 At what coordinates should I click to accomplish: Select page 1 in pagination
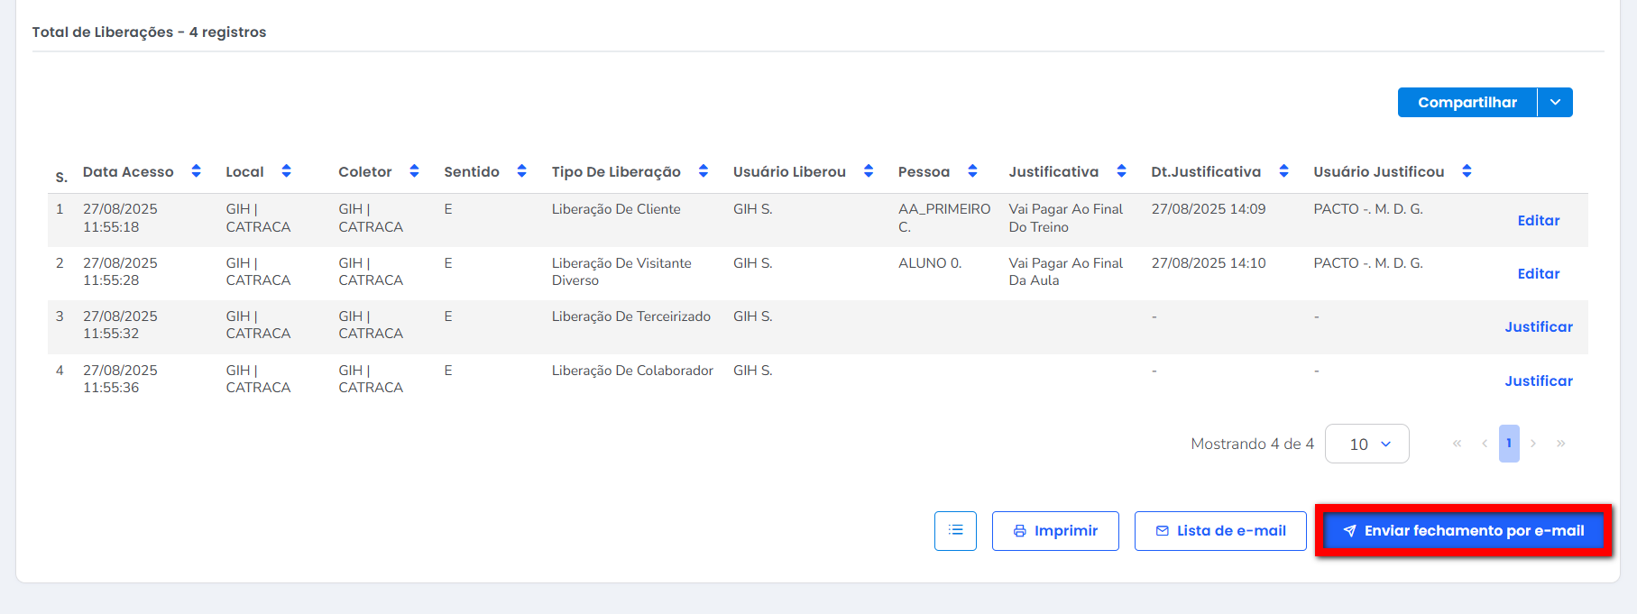(x=1509, y=444)
